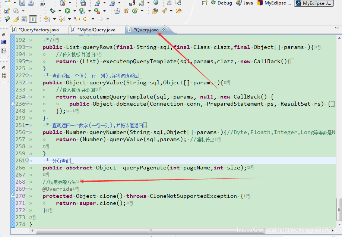Click the Print icon in toolbar
This screenshot has width=342, height=237.
31,3
